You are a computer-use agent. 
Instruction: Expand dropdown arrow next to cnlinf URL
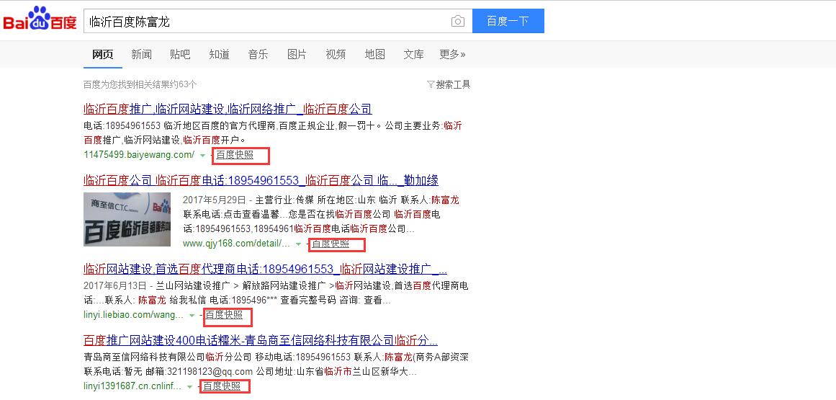point(190,386)
